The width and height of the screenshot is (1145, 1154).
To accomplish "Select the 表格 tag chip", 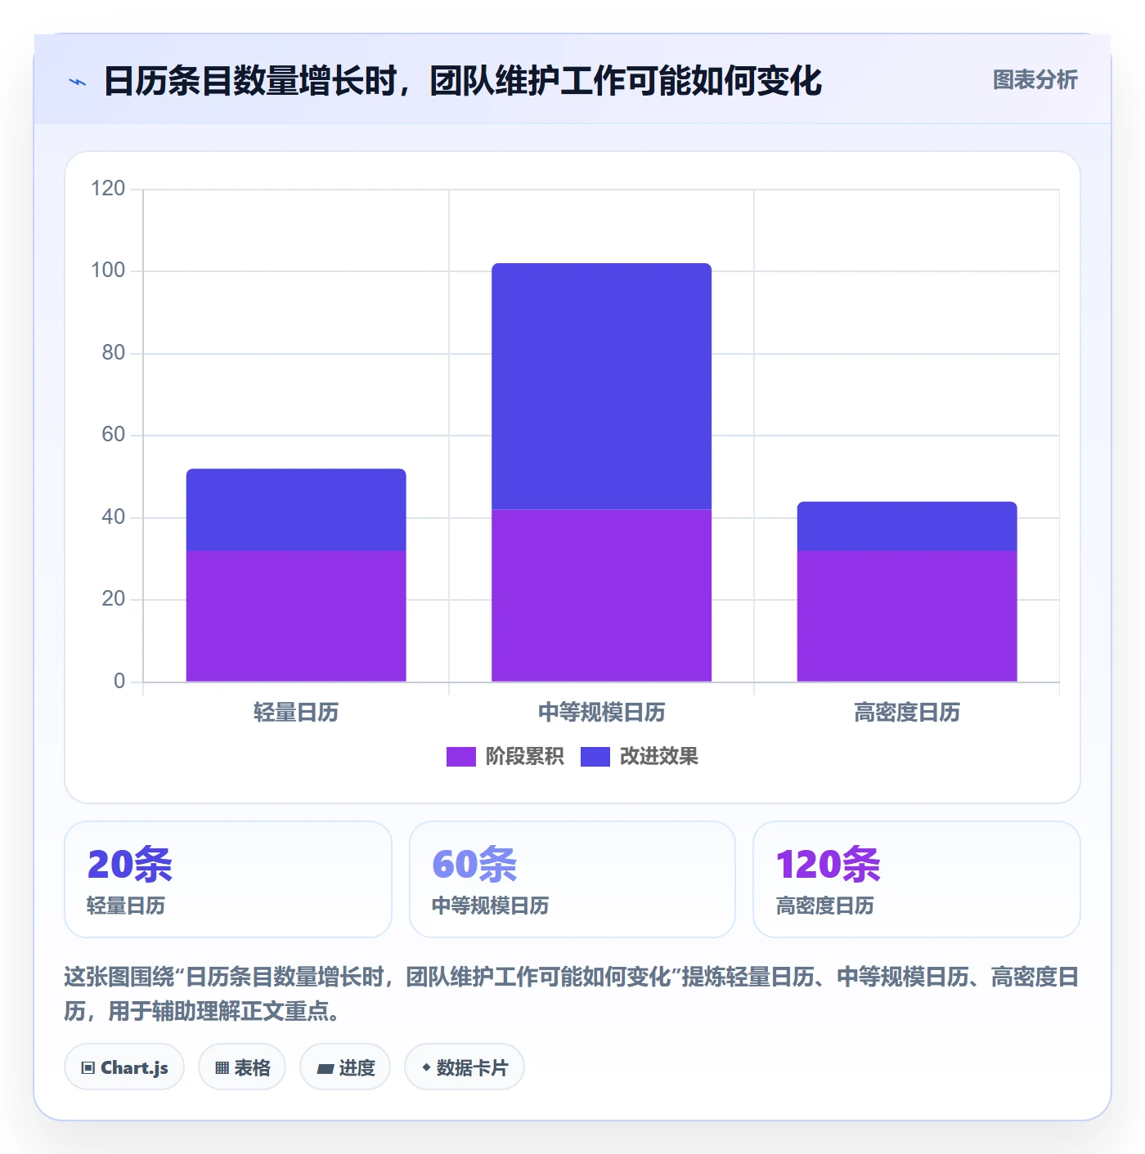I will 242,1067.
